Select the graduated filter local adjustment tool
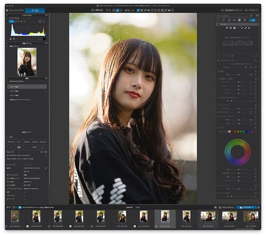The image size is (266, 236). pyautogui.click(x=234, y=28)
